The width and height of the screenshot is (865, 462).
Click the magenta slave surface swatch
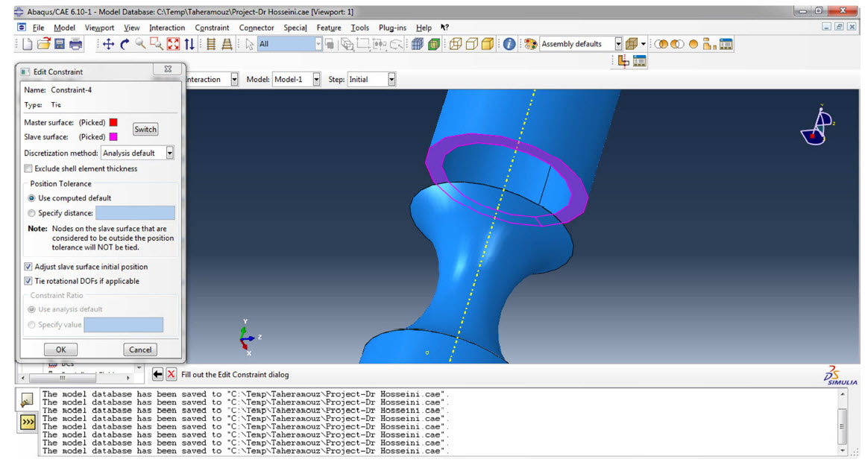113,136
